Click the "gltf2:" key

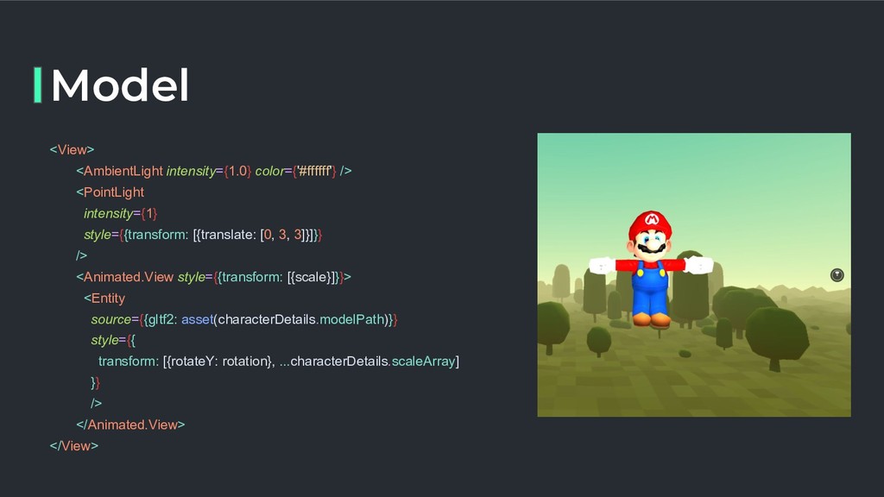[162, 319]
